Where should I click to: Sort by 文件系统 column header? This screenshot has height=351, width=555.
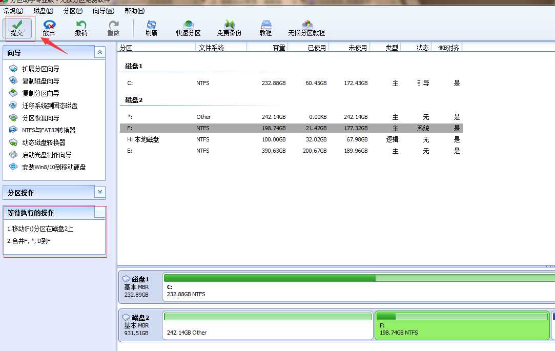tap(221, 48)
